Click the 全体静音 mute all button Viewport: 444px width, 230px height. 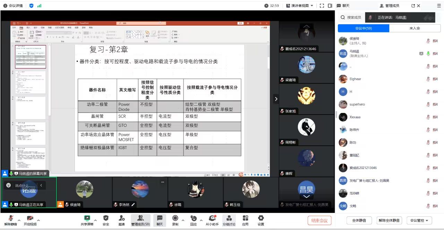[x=359, y=220]
